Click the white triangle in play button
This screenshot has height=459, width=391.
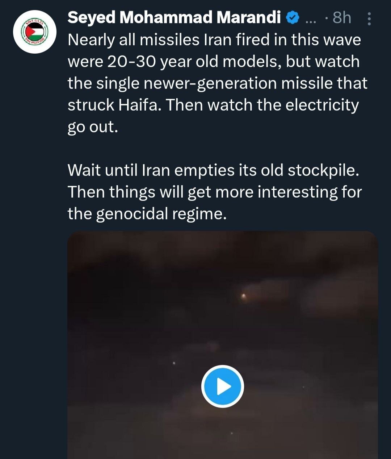coord(224,386)
